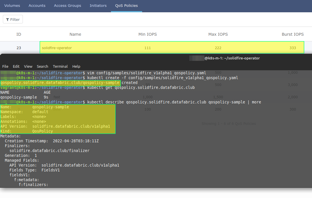The height and width of the screenshot is (198, 312).
Task: Open the terminal Help menu
Action: pyautogui.click(x=76, y=66)
